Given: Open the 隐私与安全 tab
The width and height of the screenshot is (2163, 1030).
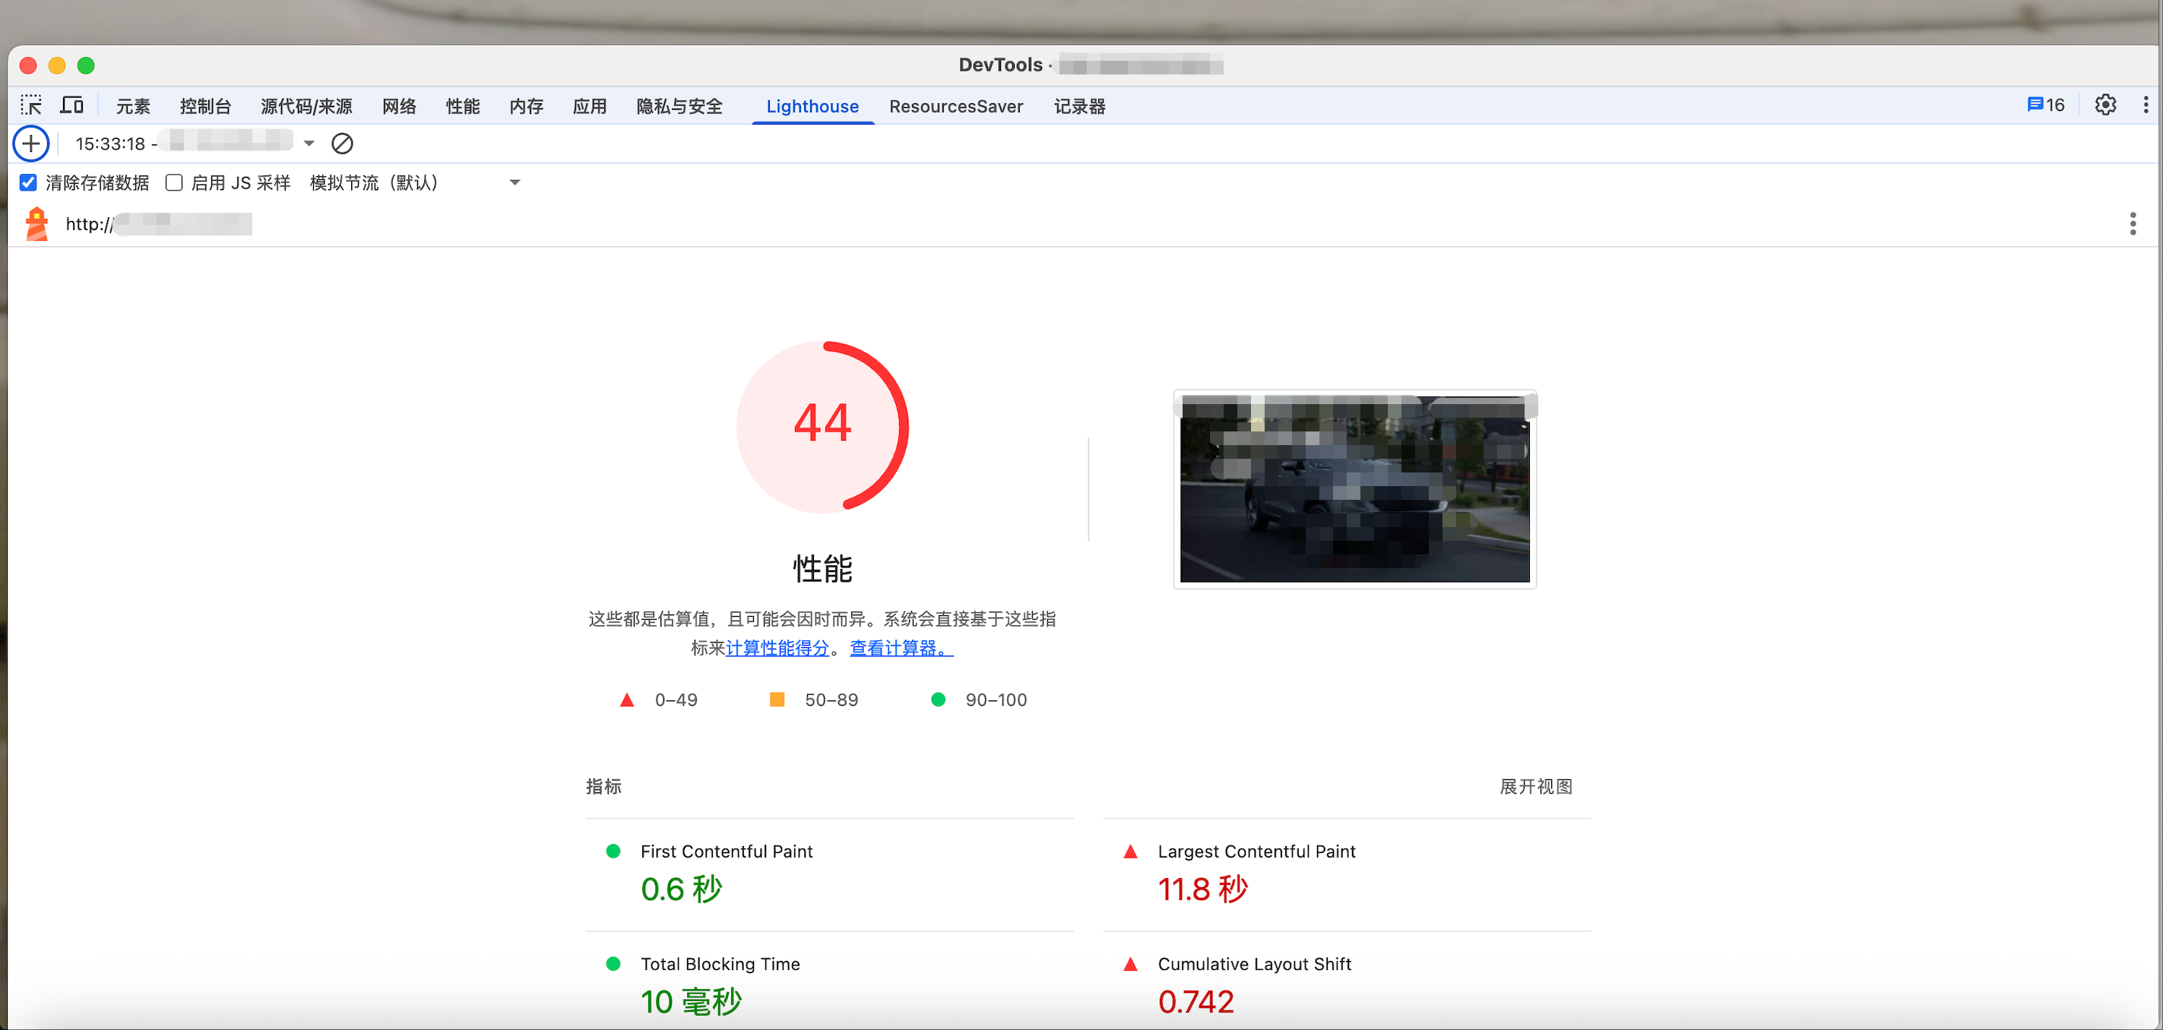Looking at the screenshot, I should pos(679,106).
